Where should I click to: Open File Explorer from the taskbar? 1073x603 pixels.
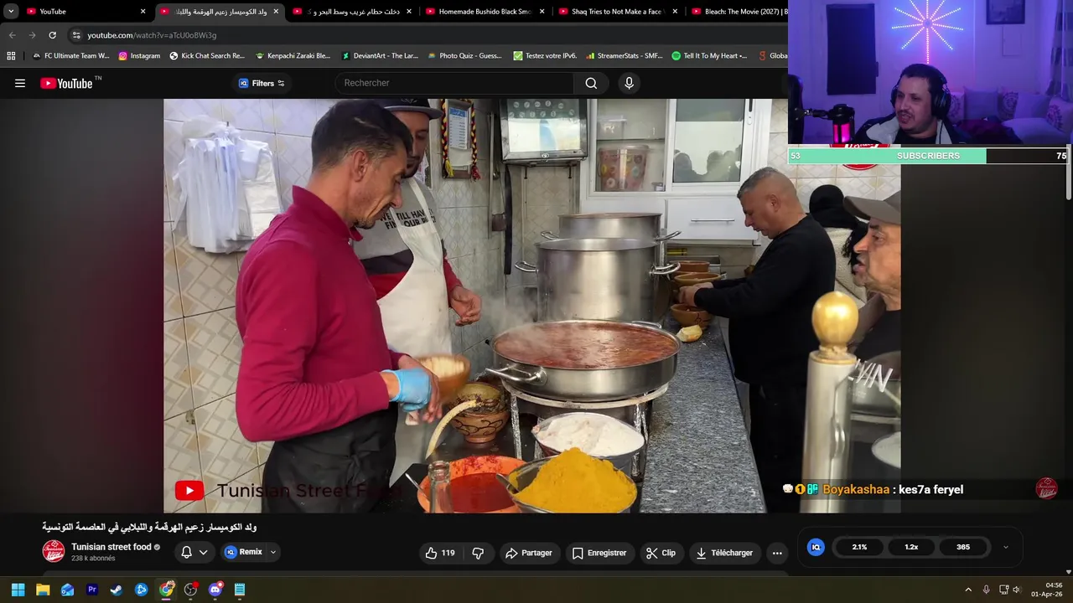tap(43, 590)
